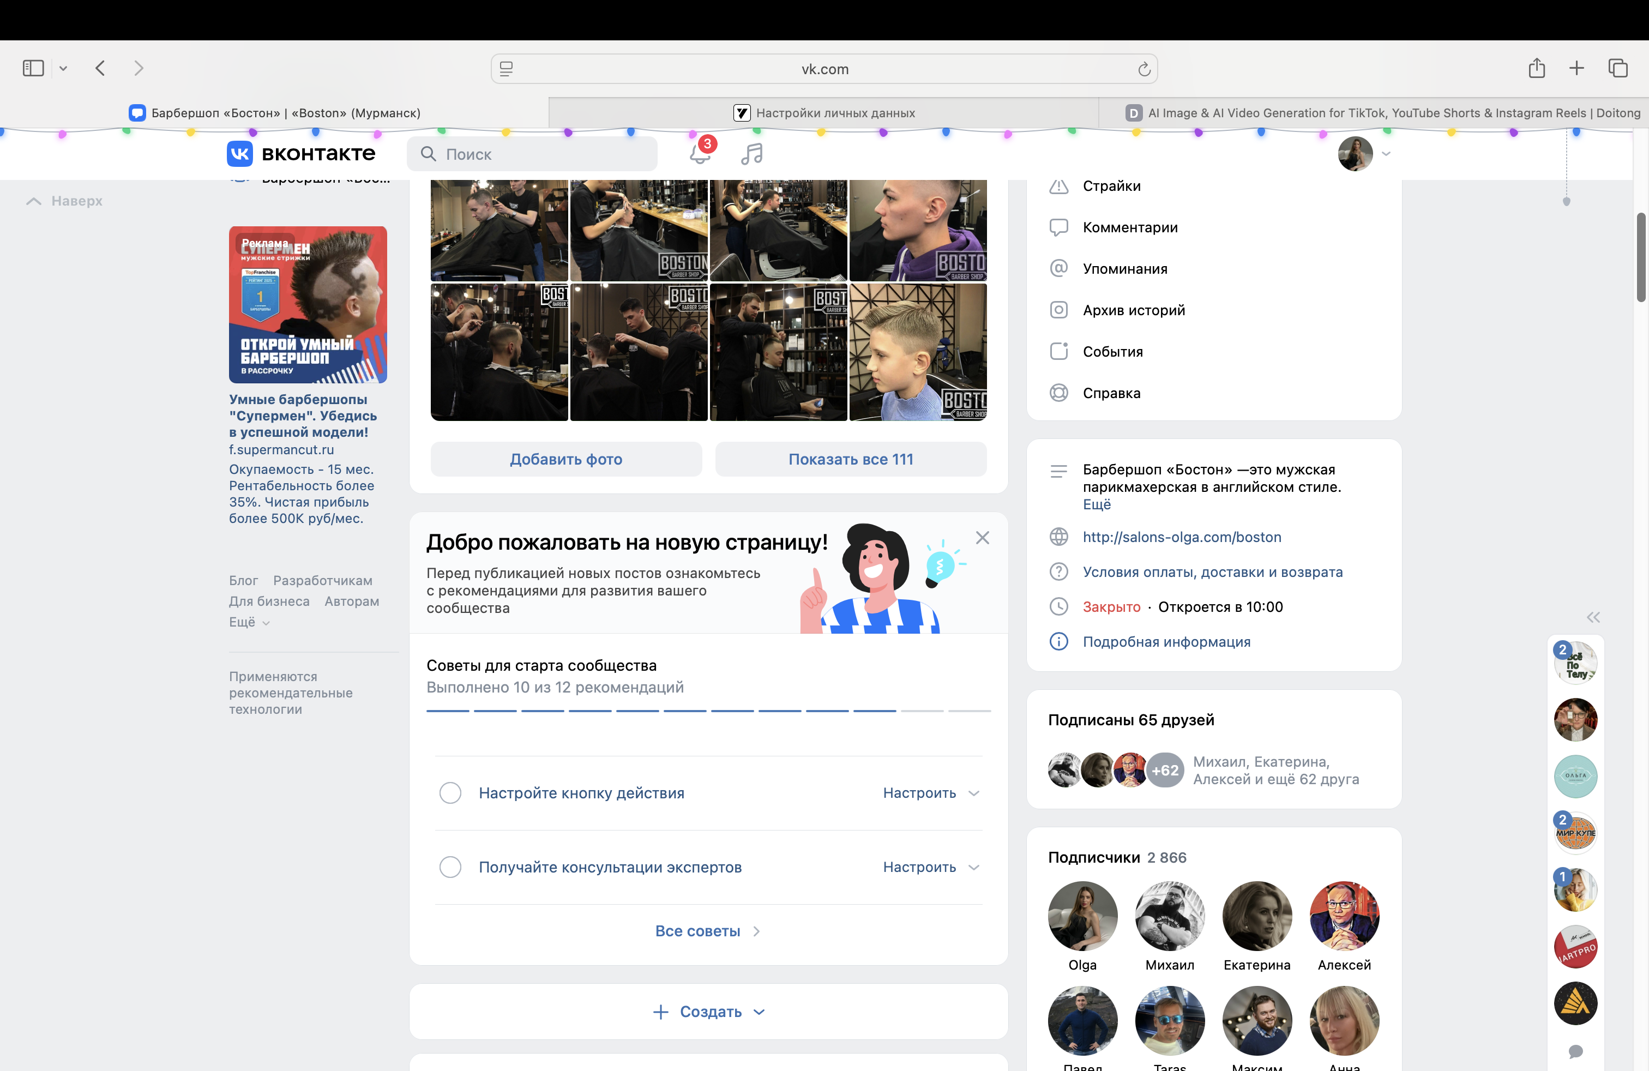Open Safari share sheet icon
1649x1071 pixels.
click(x=1537, y=68)
